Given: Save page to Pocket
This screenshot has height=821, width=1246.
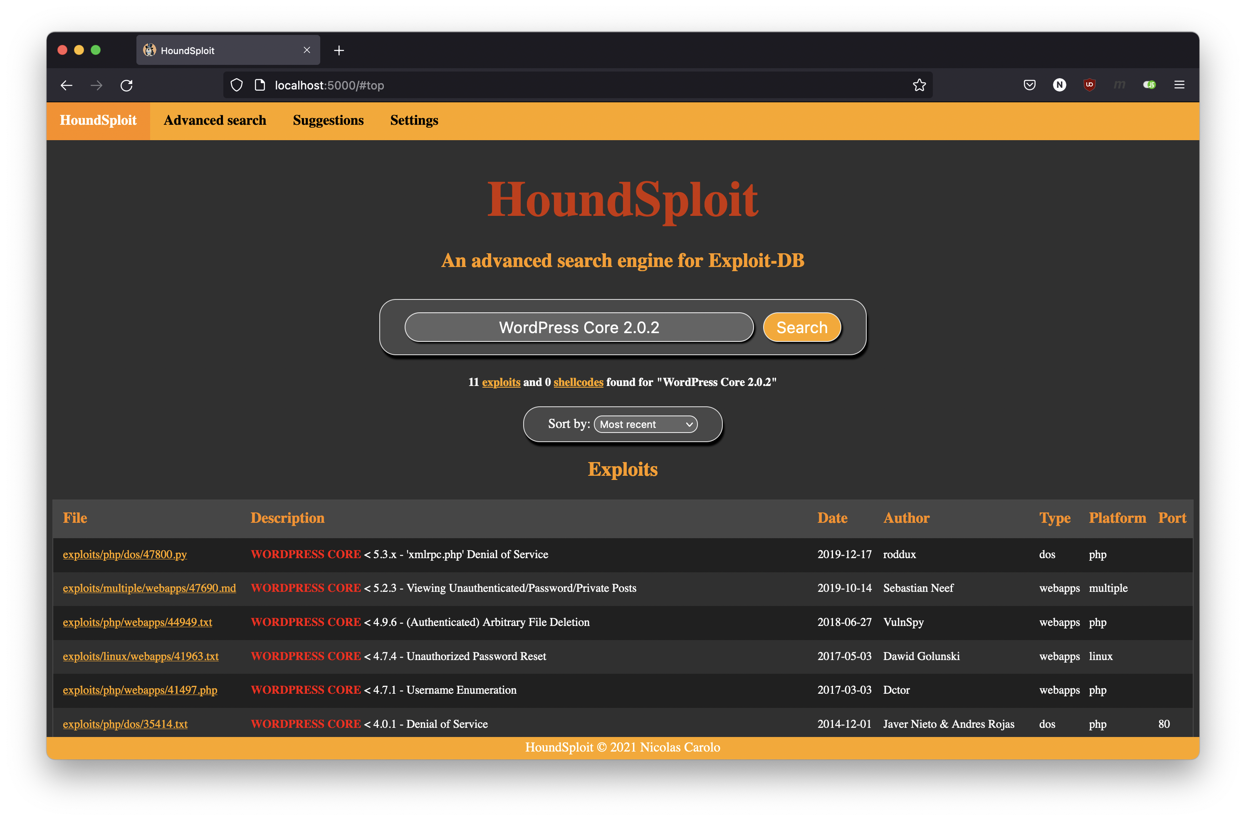Looking at the screenshot, I should pyautogui.click(x=1029, y=85).
